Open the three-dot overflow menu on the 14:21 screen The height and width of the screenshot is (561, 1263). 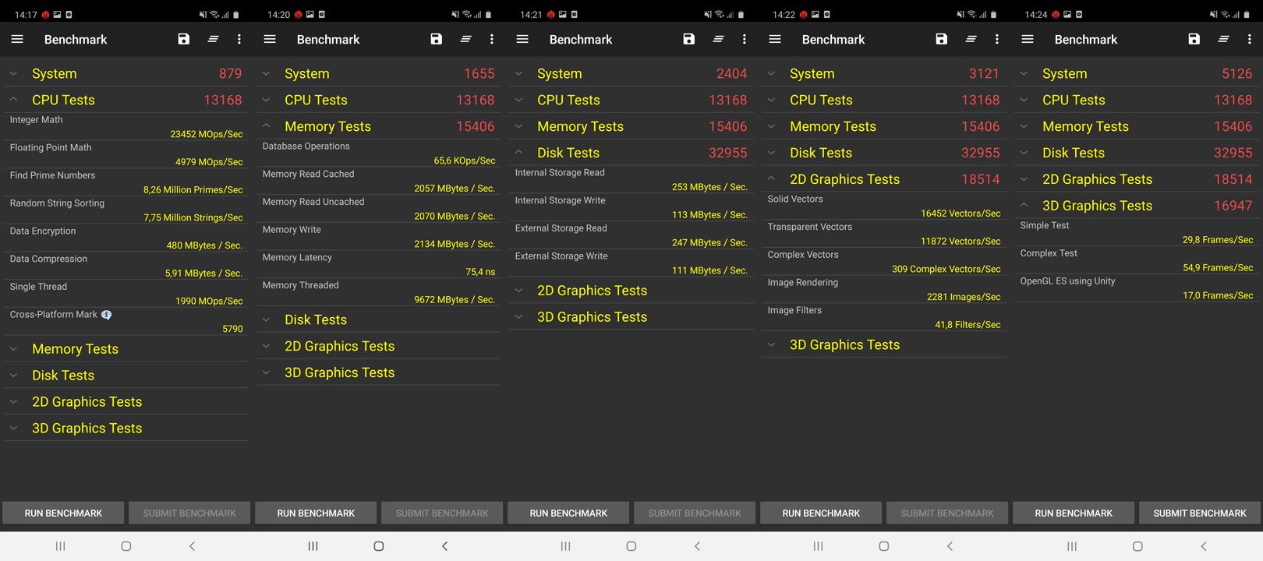pyautogui.click(x=745, y=39)
